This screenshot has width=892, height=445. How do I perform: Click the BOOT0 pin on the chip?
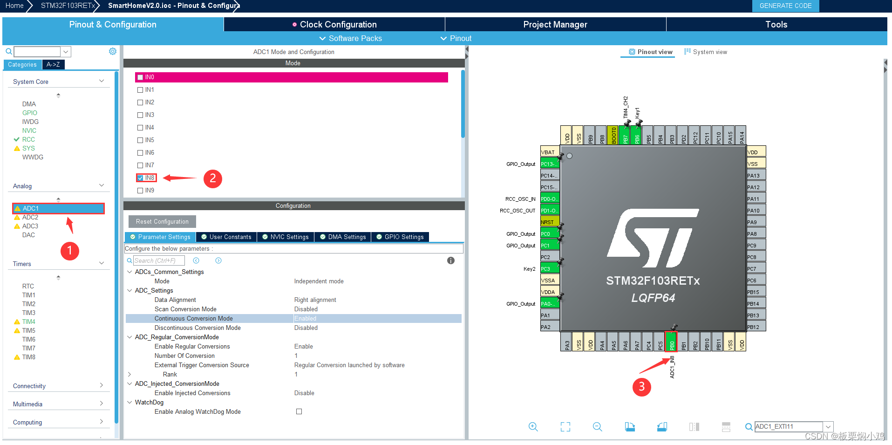(613, 135)
